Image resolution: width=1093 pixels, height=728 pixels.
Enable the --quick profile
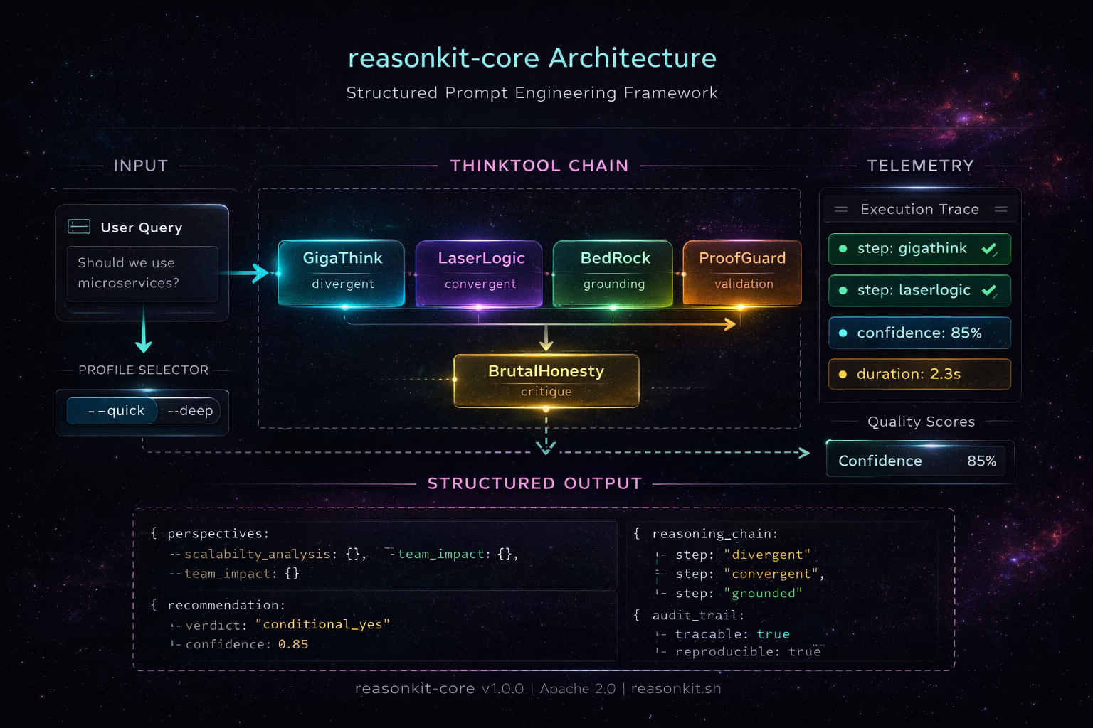click(112, 410)
